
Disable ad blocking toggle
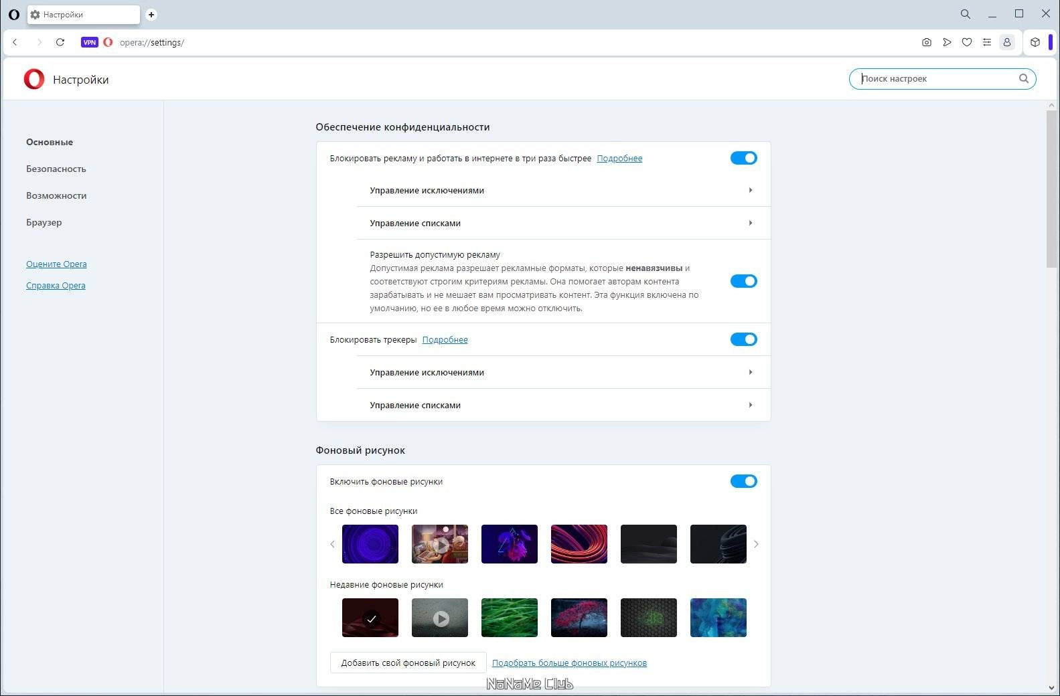[743, 158]
